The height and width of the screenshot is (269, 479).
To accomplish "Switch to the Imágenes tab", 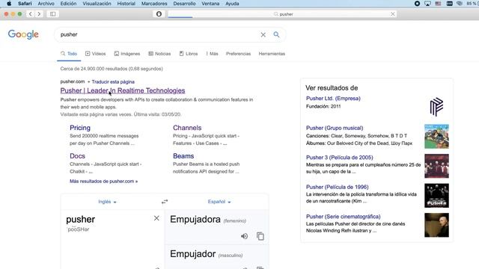I will point(127,54).
